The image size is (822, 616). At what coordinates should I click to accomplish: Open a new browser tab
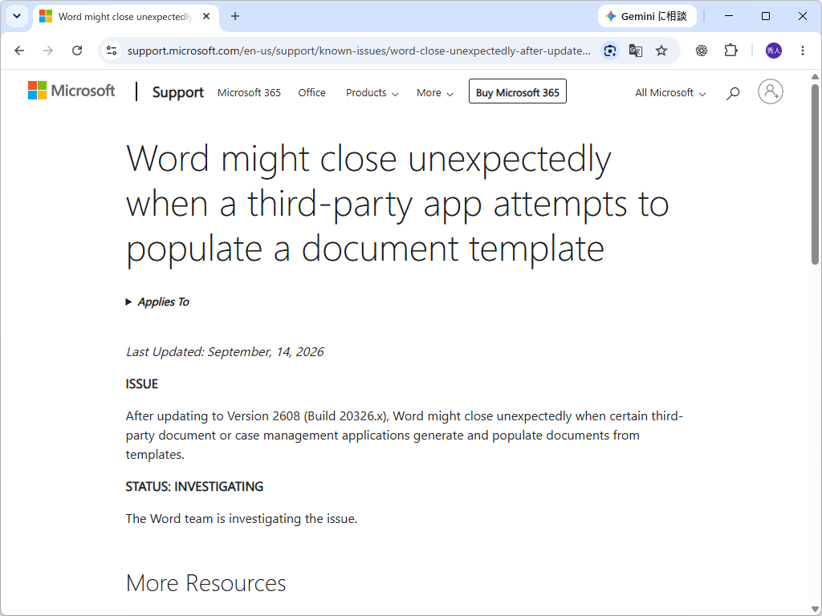click(235, 16)
